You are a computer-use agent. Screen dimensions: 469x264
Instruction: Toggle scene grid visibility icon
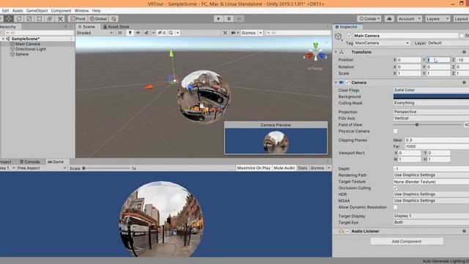[171, 32]
